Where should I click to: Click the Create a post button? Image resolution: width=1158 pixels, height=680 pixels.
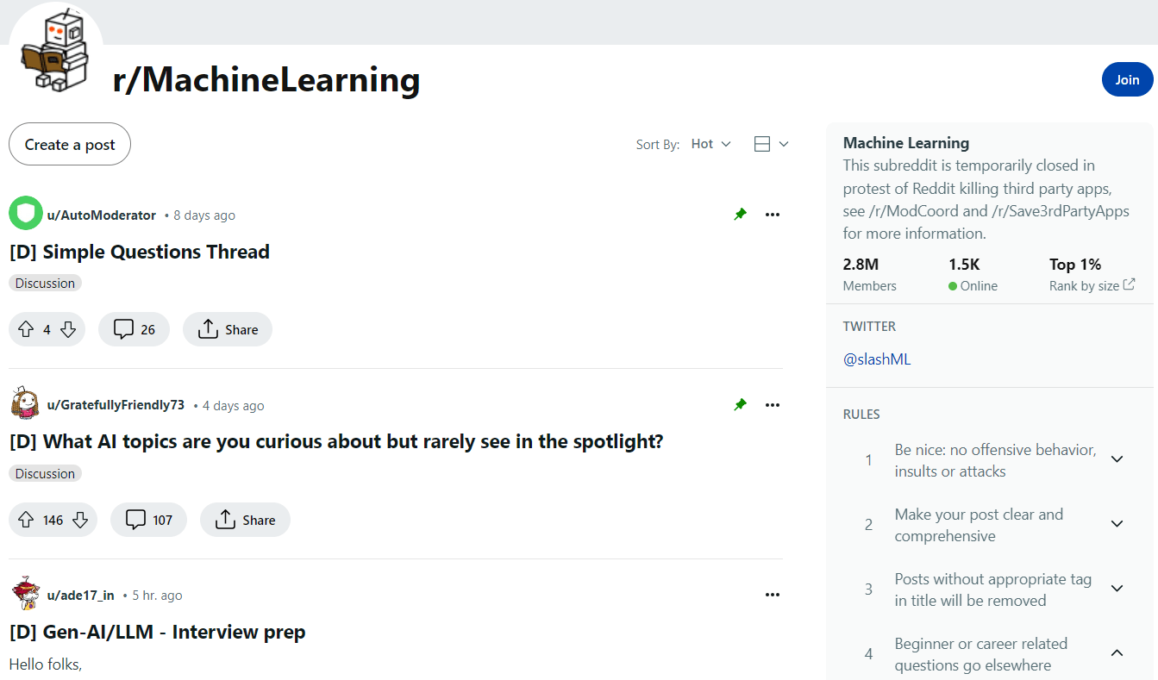pyautogui.click(x=70, y=144)
